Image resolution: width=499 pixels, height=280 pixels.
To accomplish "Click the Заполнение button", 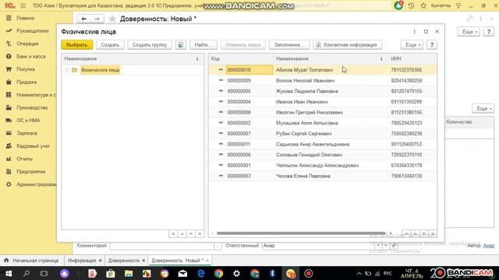I will click(289, 45).
